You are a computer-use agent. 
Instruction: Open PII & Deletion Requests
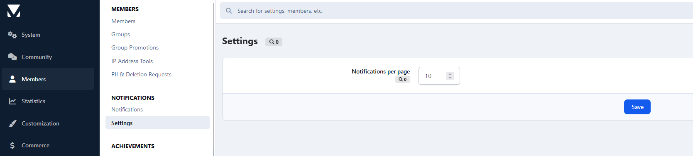point(141,74)
